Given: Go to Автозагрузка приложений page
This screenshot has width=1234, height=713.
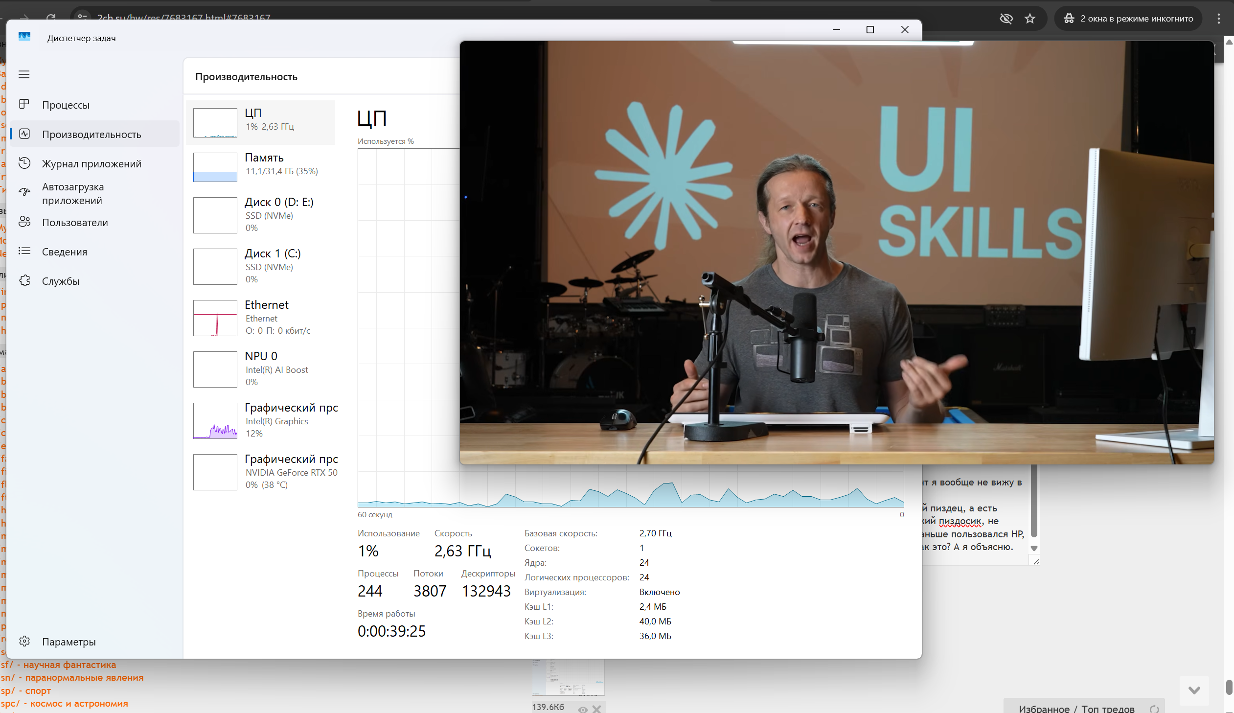Looking at the screenshot, I should pos(95,193).
